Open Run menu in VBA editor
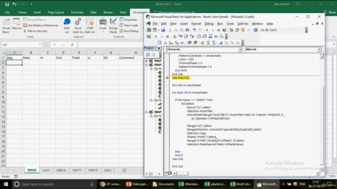337x189 pixels. (x=220, y=24)
